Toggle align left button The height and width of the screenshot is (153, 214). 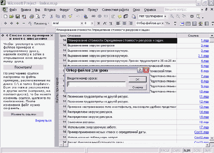point(118,23)
